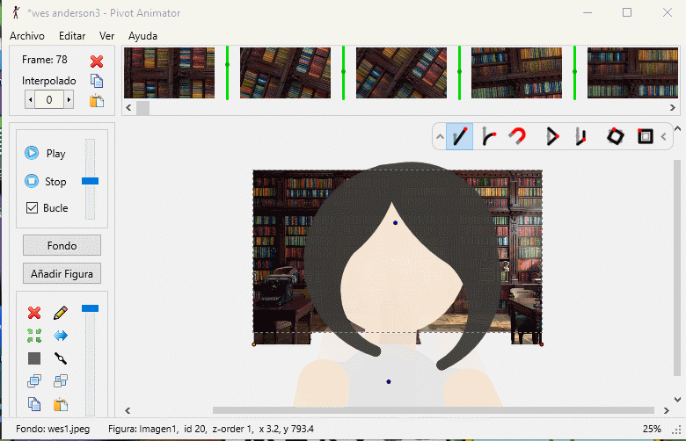The image size is (686, 441).
Task: Increase the Interpolado value arrow
Action: point(69,99)
